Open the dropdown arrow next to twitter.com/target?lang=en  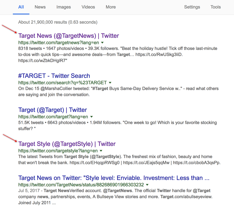92,117
